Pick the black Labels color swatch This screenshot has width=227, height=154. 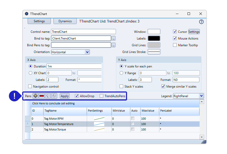[x=154, y=38]
